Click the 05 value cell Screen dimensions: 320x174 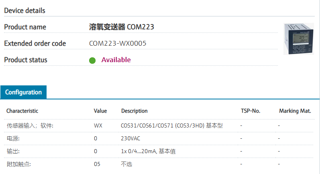97,164
